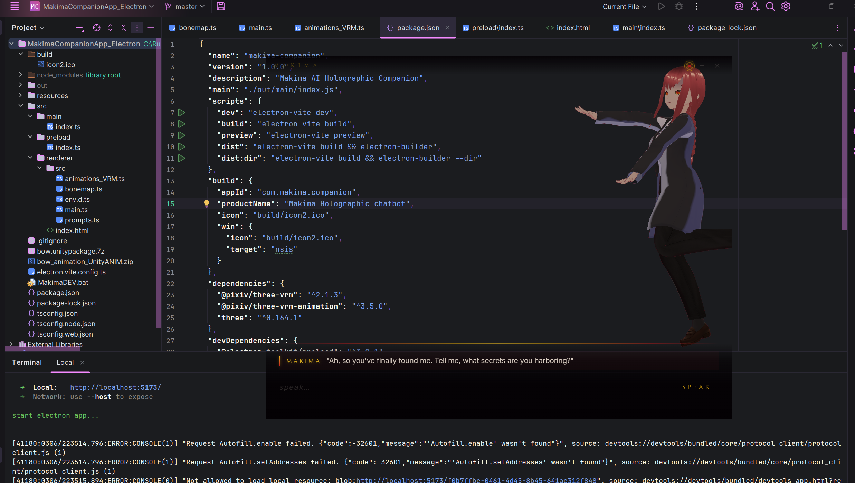Image resolution: width=855 pixels, height=483 pixels.
Task: Open the Current File run configuration dropdown
Action: click(x=625, y=6)
